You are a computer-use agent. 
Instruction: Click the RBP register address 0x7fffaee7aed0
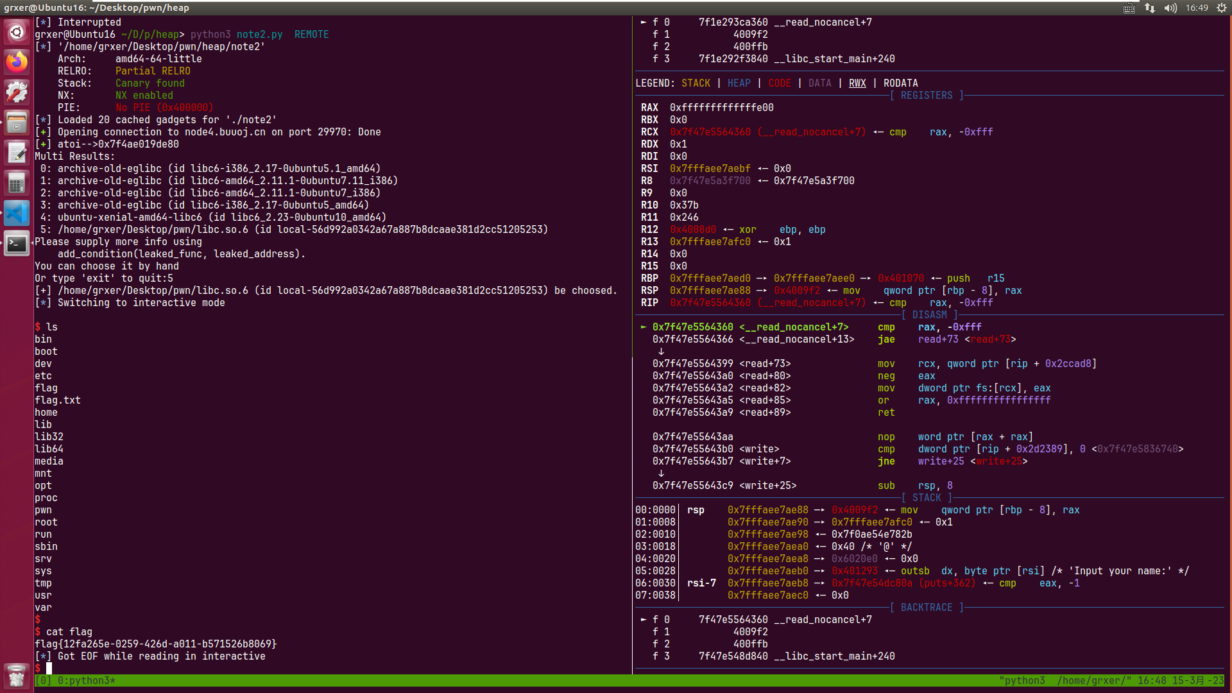point(710,278)
